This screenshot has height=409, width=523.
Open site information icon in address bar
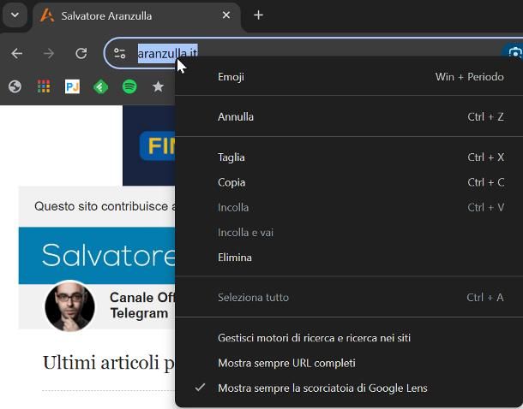click(x=119, y=53)
